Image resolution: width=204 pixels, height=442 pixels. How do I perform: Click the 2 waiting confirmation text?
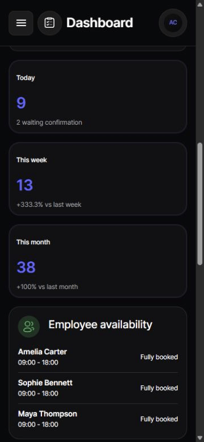49,122
